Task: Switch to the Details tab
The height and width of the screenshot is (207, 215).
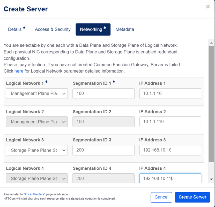Action: pos(15,29)
